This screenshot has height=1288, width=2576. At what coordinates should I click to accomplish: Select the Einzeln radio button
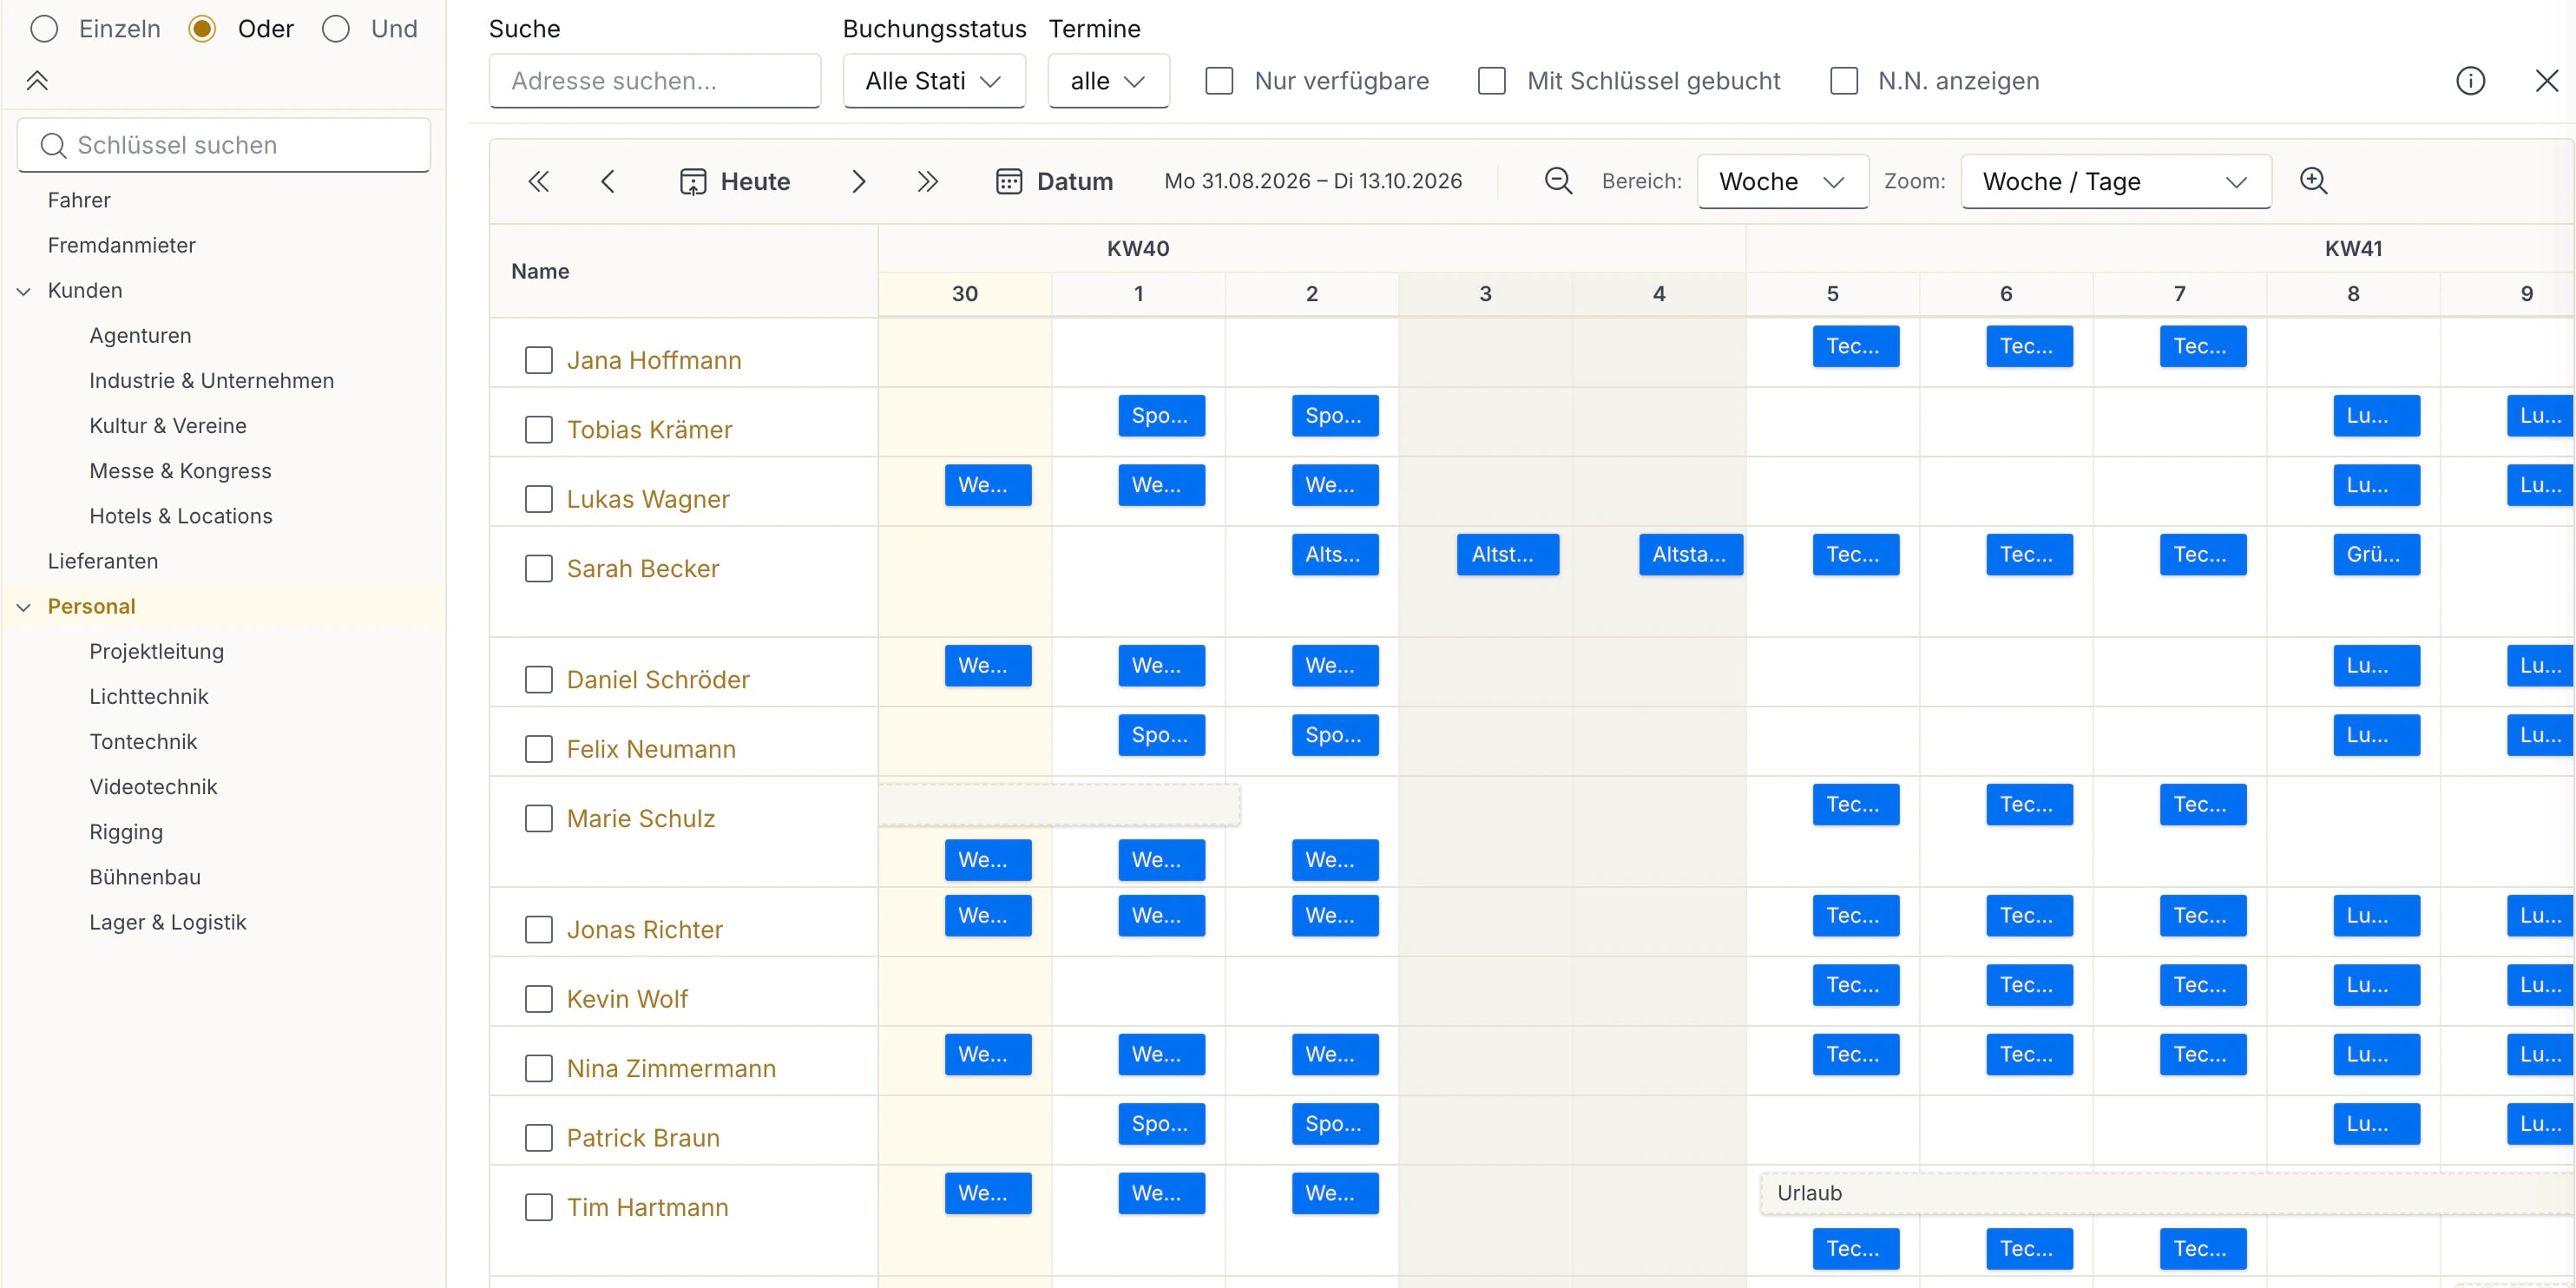click(x=44, y=29)
